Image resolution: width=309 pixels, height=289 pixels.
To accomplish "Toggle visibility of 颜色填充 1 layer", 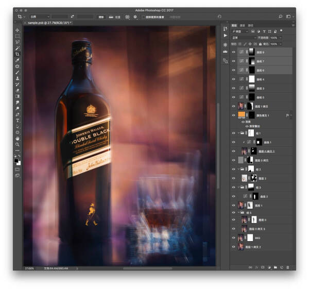I will click(233, 115).
